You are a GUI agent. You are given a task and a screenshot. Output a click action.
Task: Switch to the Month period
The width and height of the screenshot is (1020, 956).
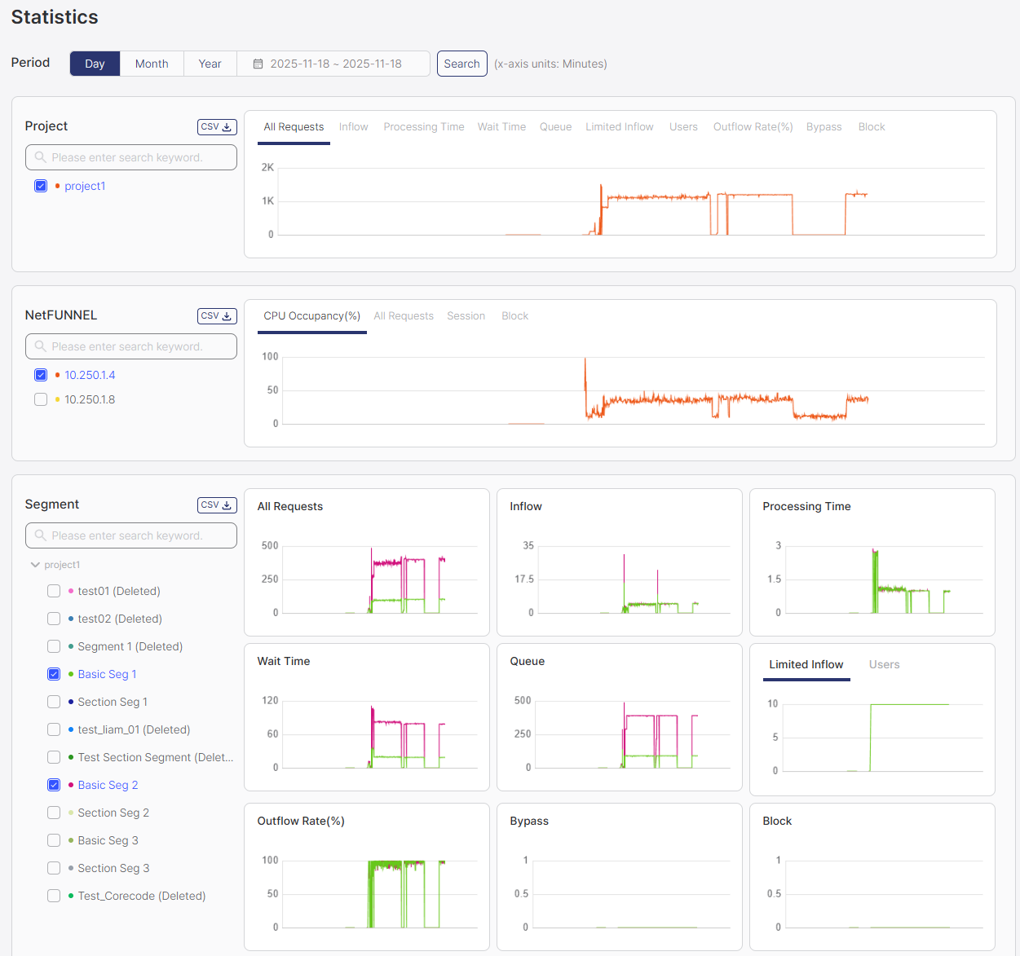[x=152, y=64]
